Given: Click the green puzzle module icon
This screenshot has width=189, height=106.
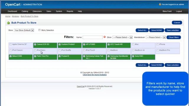Looking at the screenshot, I should pos(9,23).
